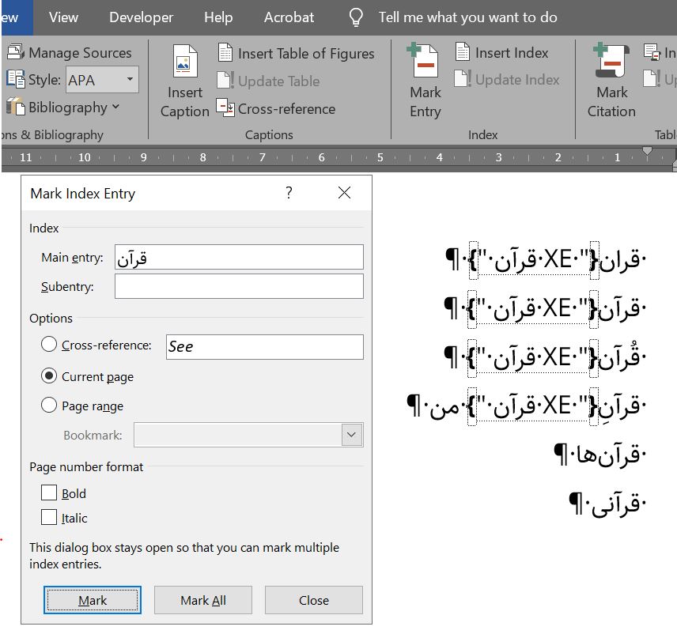The height and width of the screenshot is (634, 677).
Task: Select the Current page radio option
Action: click(x=49, y=376)
